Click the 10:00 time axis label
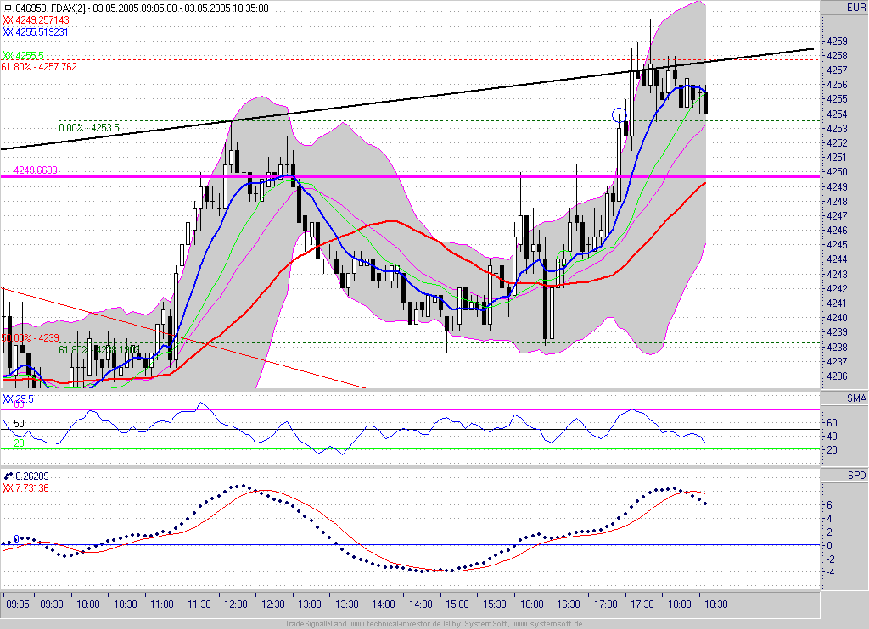This screenshot has height=629, width=869. 88,604
